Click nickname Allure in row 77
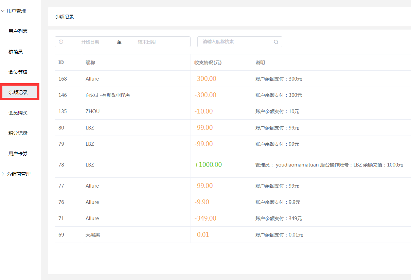The height and width of the screenshot is (280, 411). pos(92,186)
